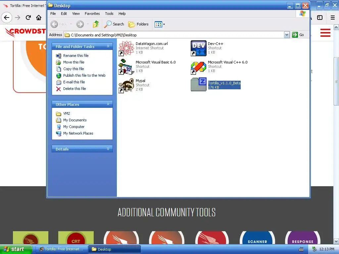339x254 pixels.
Task: Click Move this file
Action: point(74,62)
